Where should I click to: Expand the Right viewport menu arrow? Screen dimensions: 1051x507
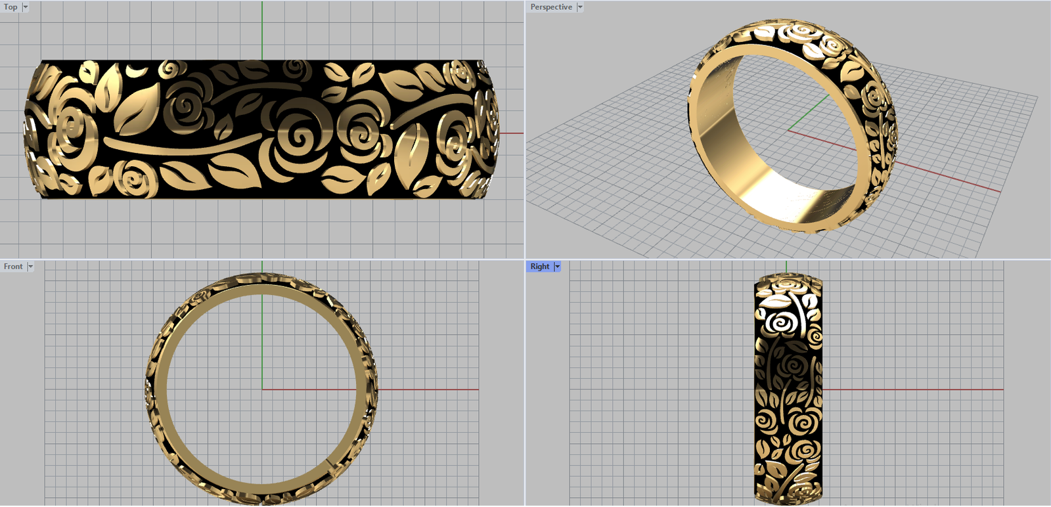tap(558, 267)
